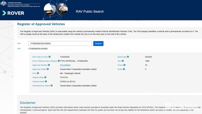Click the Australian Government crest logo
Viewport: 202px width, 114px height.
point(3,3)
